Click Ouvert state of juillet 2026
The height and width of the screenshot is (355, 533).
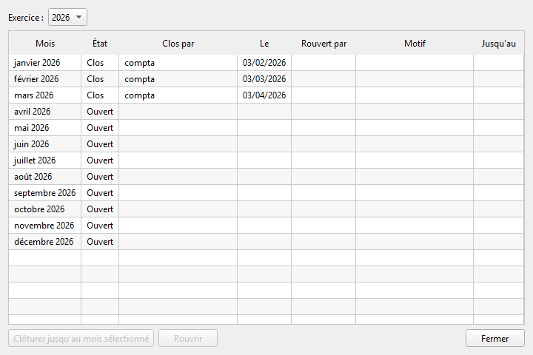click(100, 160)
